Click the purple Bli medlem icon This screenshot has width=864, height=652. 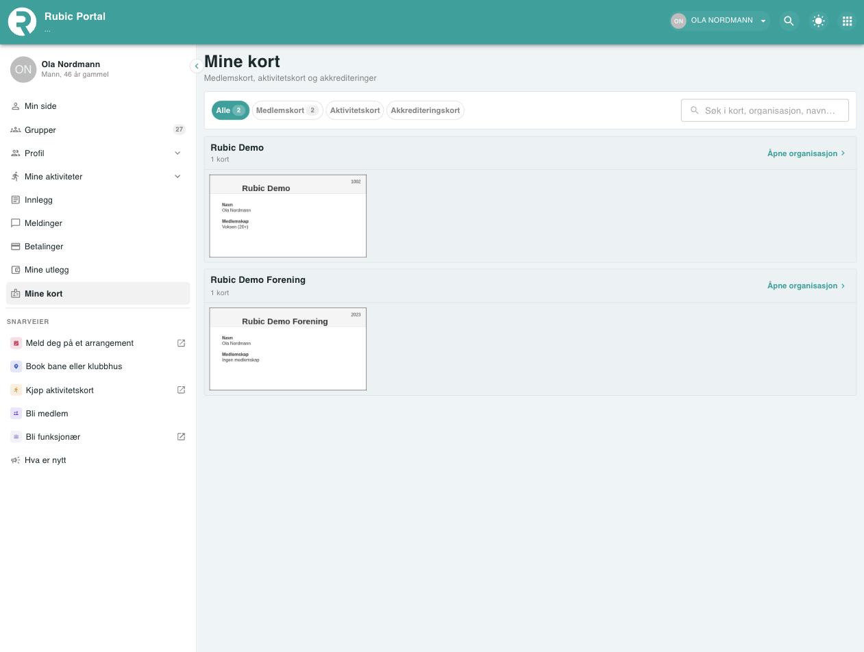pos(16,414)
